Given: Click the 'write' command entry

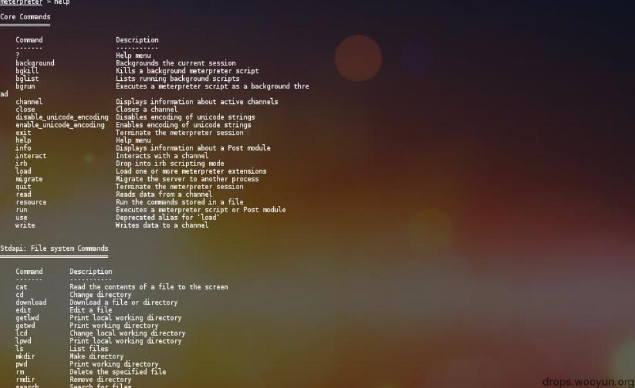Looking at the screenshot, I should (25, 225).
